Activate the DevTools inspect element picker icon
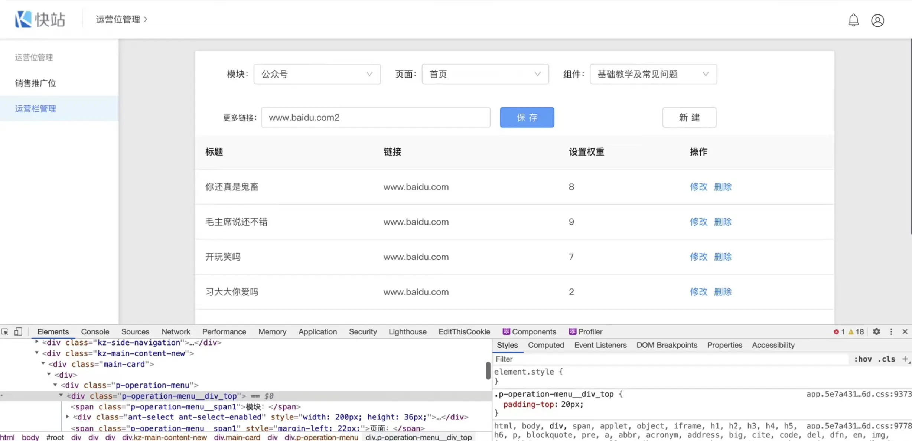The height and width of the screenshot is (441, 912). [5, 331]
